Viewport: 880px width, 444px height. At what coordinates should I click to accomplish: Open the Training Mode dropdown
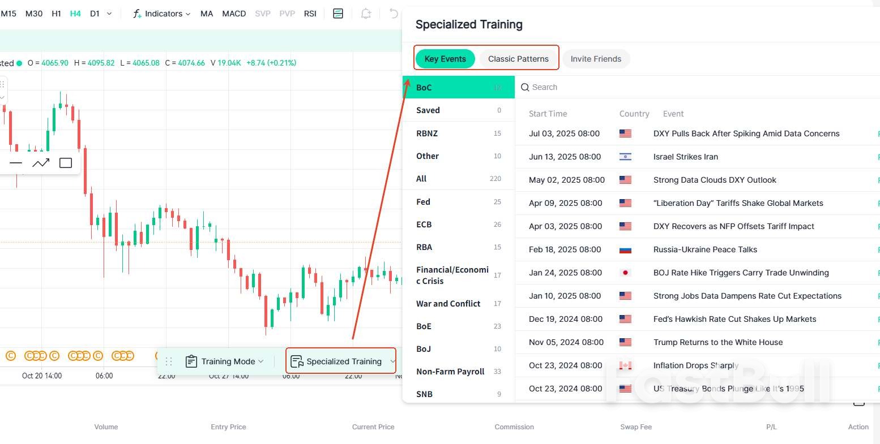click(260, 361)
